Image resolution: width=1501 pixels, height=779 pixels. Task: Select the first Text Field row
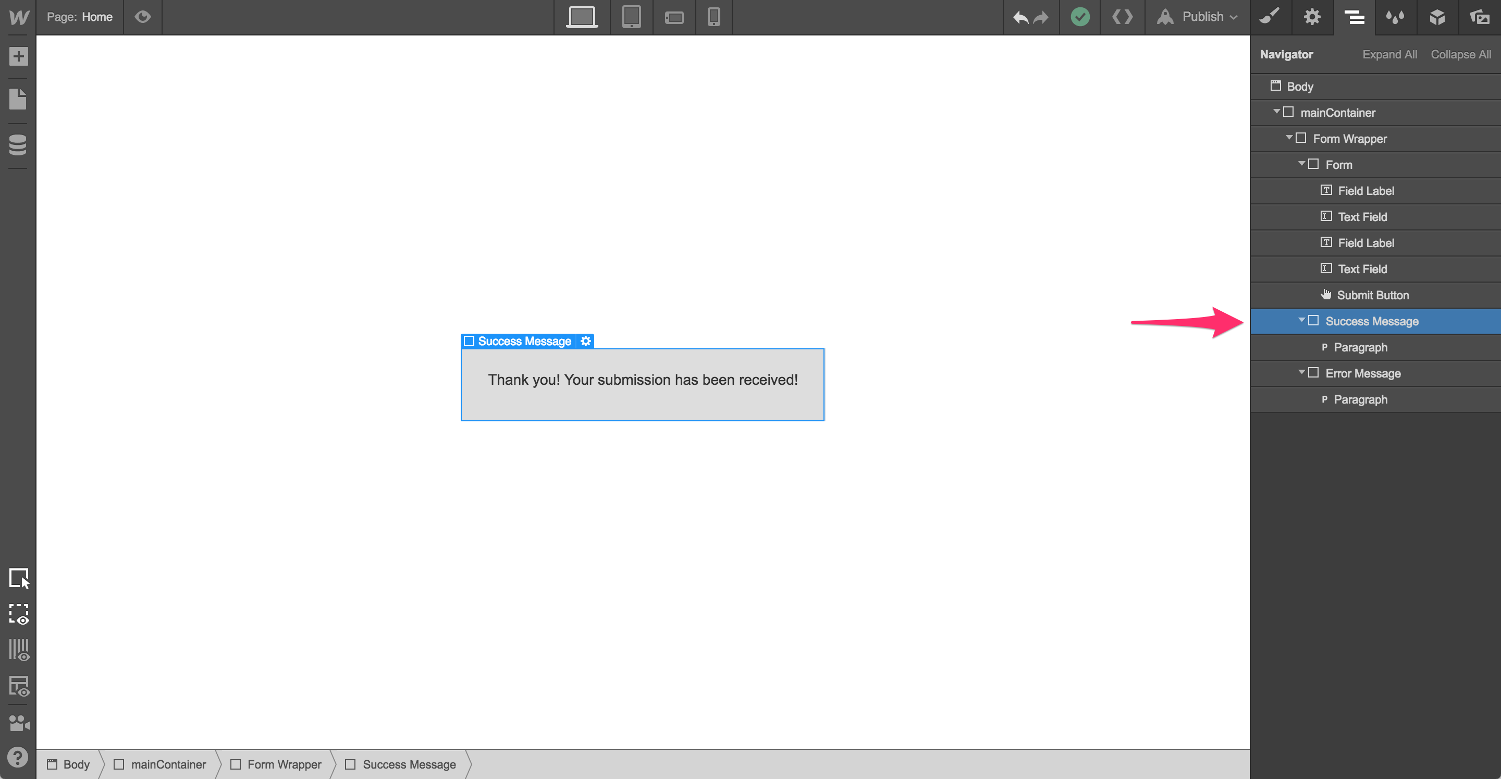[1375, 217]
